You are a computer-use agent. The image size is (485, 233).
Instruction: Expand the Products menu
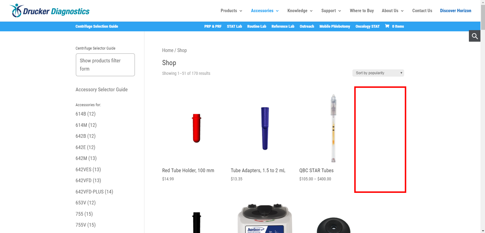coord(231,11)
